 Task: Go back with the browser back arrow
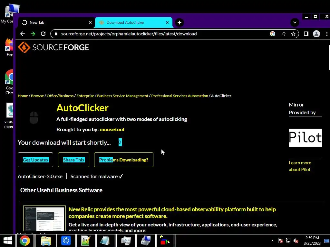click(x=23, y=34)
